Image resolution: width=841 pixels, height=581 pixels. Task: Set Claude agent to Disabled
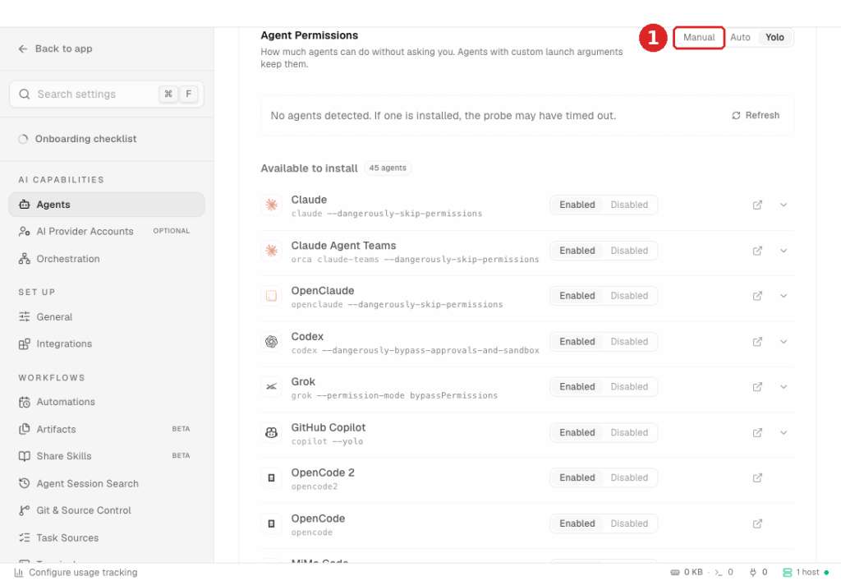[x=629, y=205]
